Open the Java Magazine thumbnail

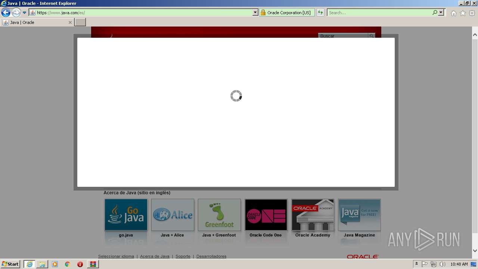click(x=359, y=215)
